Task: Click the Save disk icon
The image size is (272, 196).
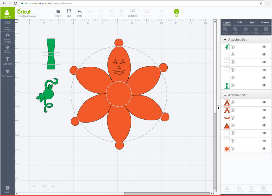Action: point(69,12)
